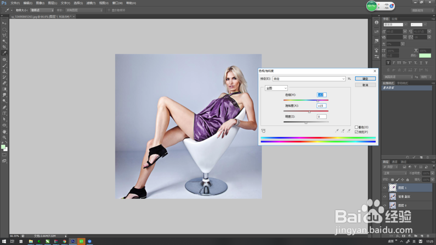Image resolution: width=436 pixels, height=245 pixels.
Task: Select the Smudge tool
Action: point(4,95)
